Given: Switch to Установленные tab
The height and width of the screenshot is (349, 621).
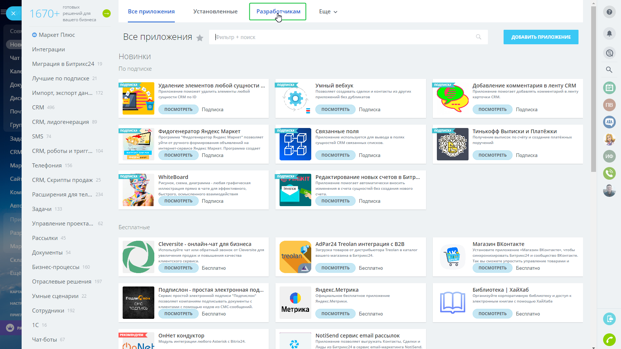Looking at the screenshot, I should (x=215, y=12).
